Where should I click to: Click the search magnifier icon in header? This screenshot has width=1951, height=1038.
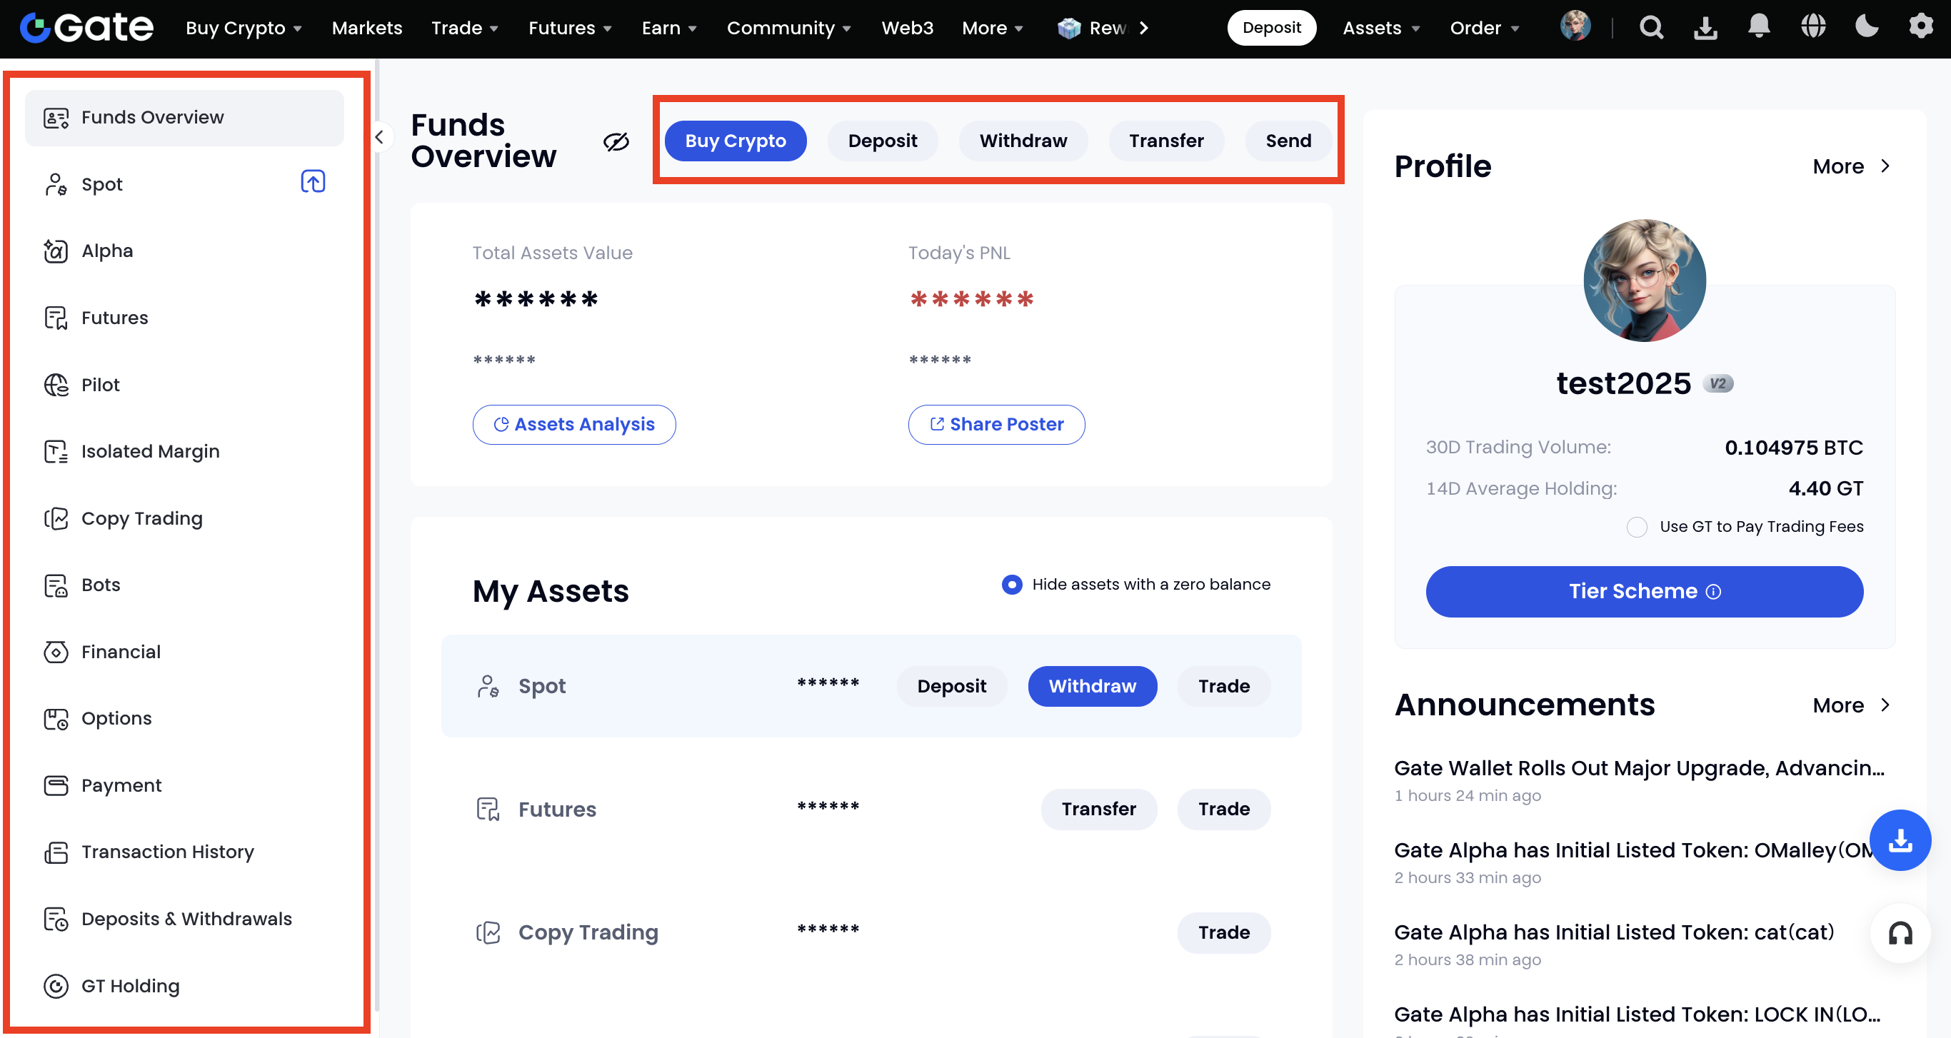tap(1651, 28)
